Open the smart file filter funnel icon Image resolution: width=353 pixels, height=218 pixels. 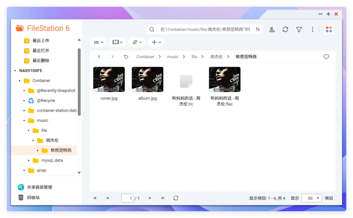point(299,29)
